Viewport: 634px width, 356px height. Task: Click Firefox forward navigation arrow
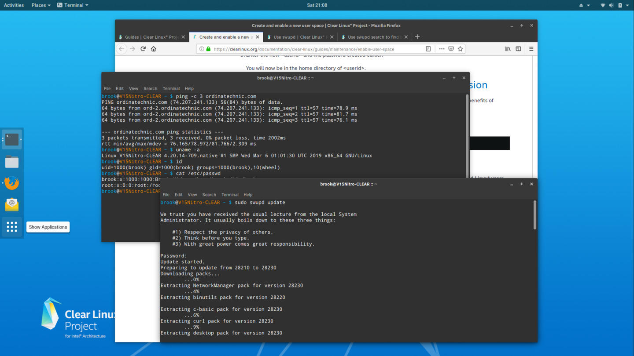(133, 49)
